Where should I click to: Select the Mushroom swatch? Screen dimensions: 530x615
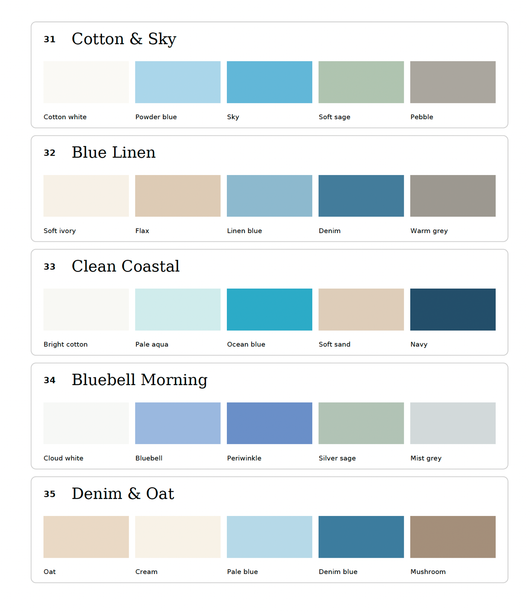[453, 537]
